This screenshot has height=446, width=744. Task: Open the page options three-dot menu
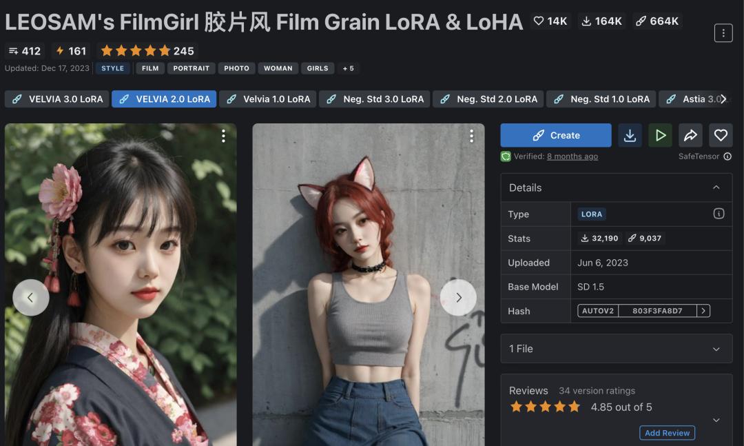723,33
